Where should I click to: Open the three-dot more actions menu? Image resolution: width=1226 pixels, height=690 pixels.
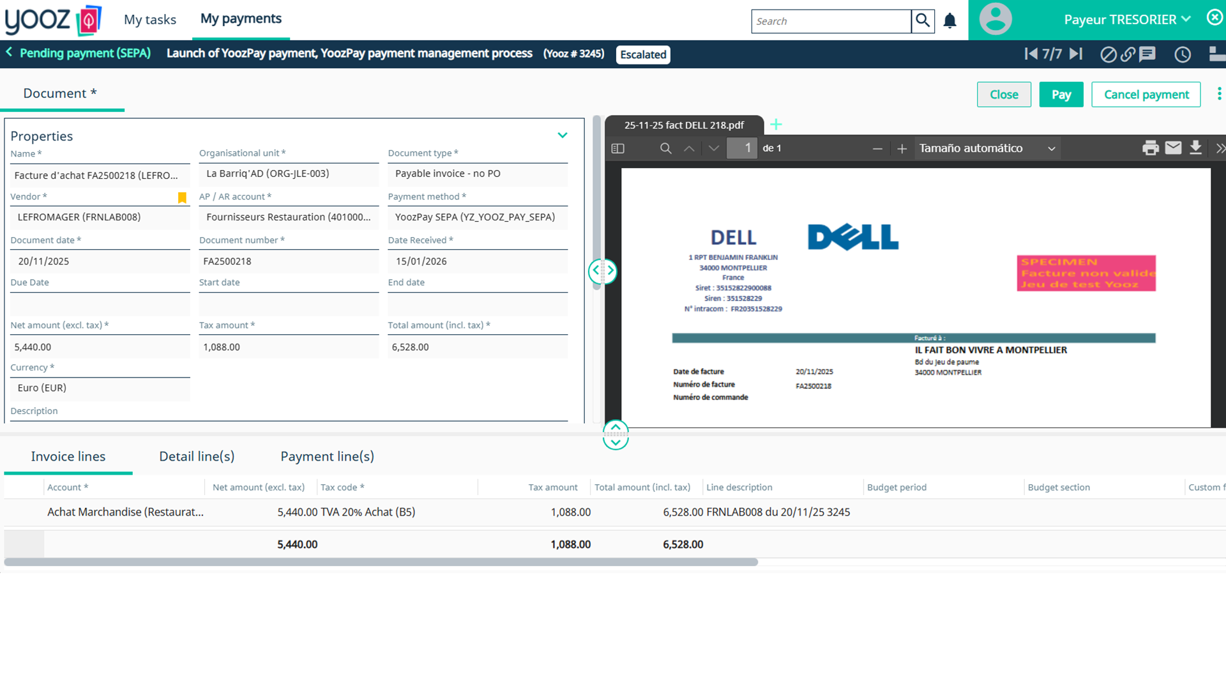point(1219,94)
